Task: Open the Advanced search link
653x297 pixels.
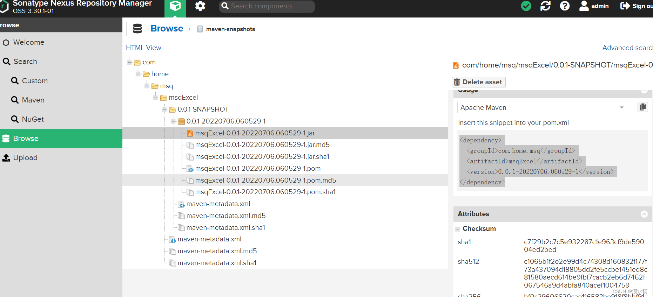Action: (x=627, y=48)
